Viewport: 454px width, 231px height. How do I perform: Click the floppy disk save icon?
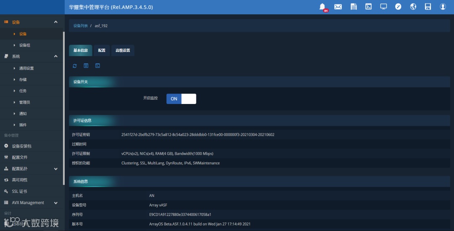pos(428,7)
